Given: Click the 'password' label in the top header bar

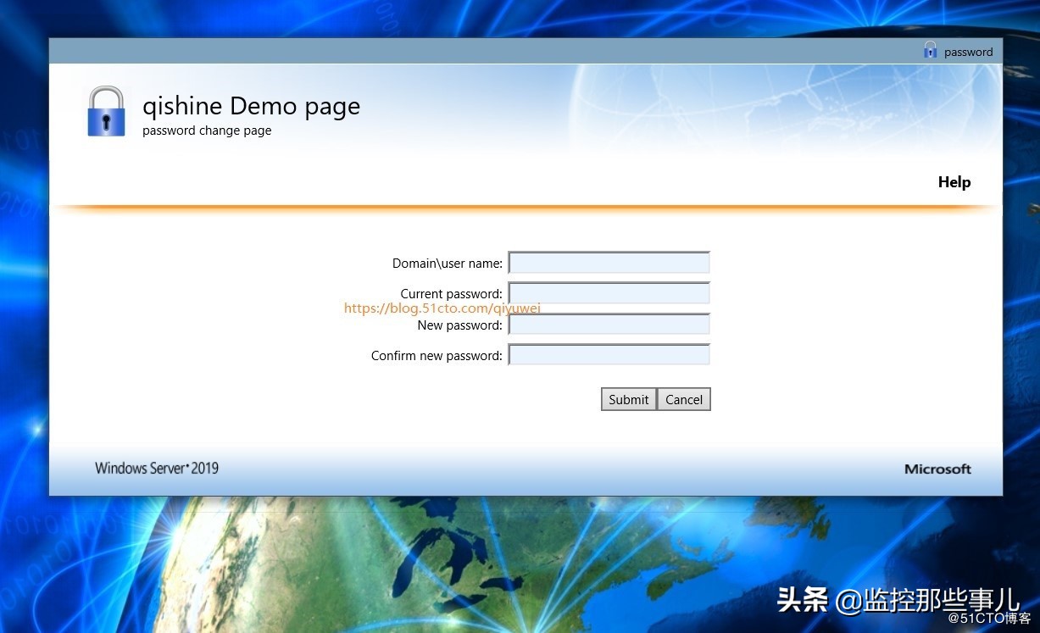Looking at the screenshot, I should pyautogui.click(x=968, y=52).
